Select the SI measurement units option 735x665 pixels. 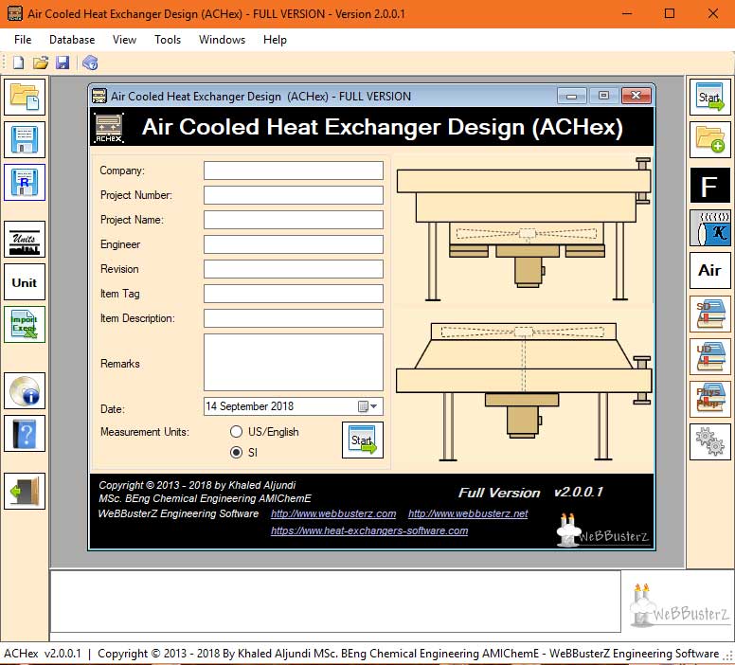coord(237,453)
